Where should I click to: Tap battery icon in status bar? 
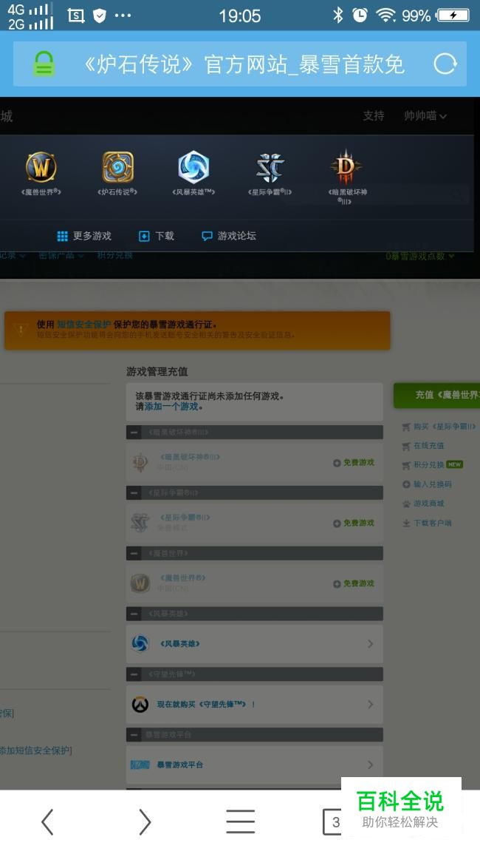(x=453, y=15)
